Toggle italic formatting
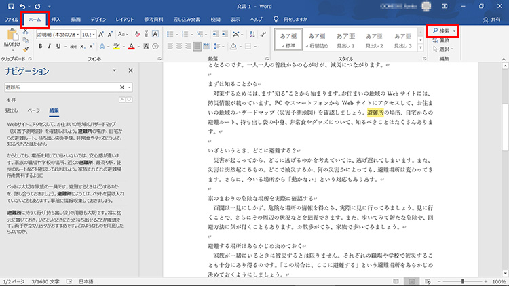This screenshot has width=509, height=286. pyautogui.click(x=50, y=46)
